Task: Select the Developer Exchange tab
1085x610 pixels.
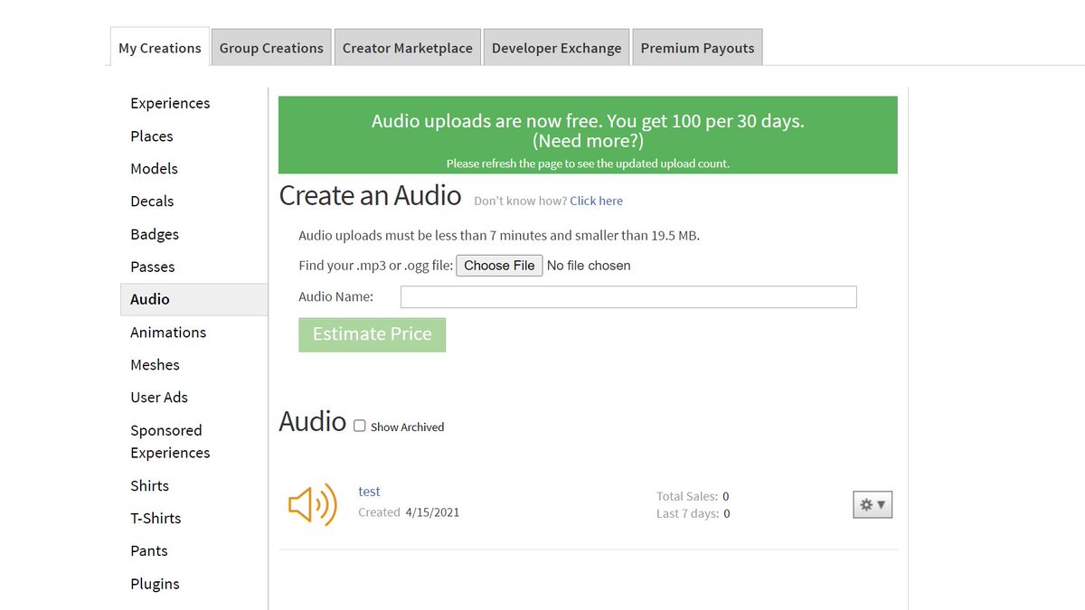Action: coord(557,48)
